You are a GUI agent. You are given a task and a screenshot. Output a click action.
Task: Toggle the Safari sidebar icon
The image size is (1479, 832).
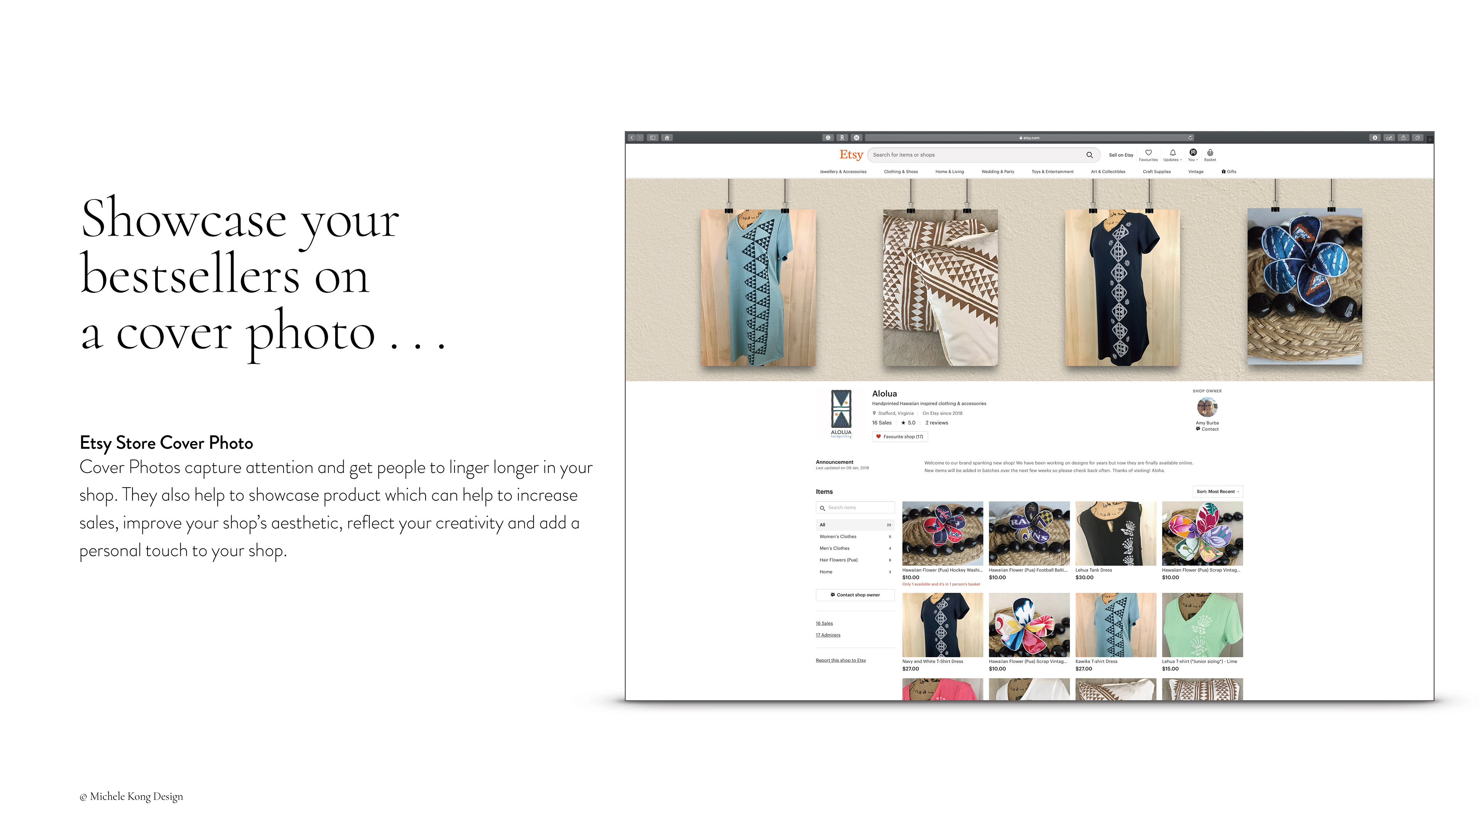tap(653, 138)
